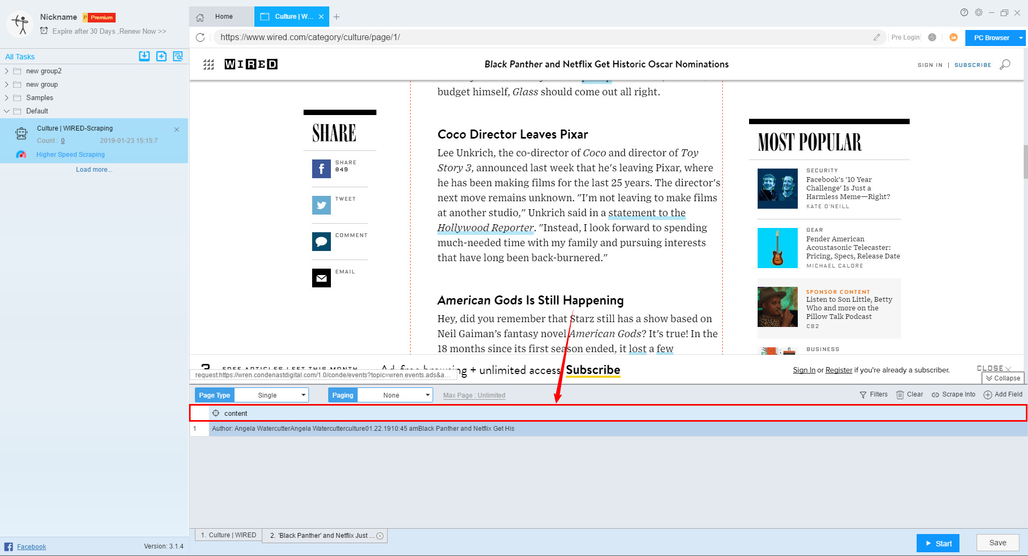
Task: Click the Comment speech bubble icon
Action: click(x=321, y=241)
